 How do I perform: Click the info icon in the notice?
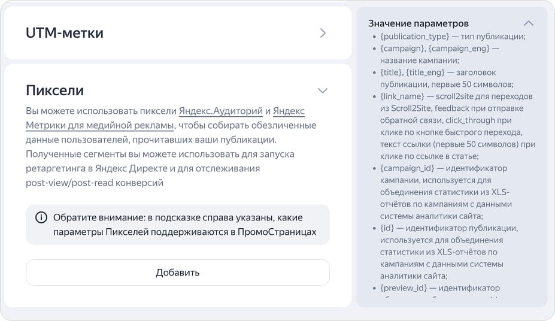coord(41,217)
